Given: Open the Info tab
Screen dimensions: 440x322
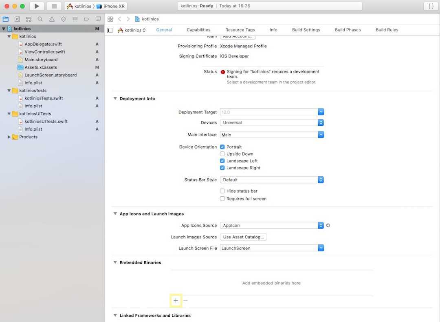Looking at the screenshot, I should (x=273, y=30).
